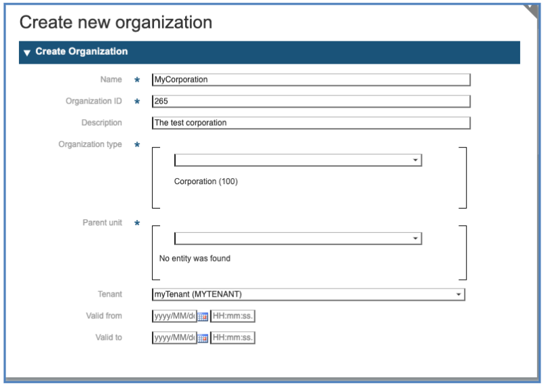Select the Valid to date field
The width and height of the screenshot is (546, 386).
click(174, 337)
